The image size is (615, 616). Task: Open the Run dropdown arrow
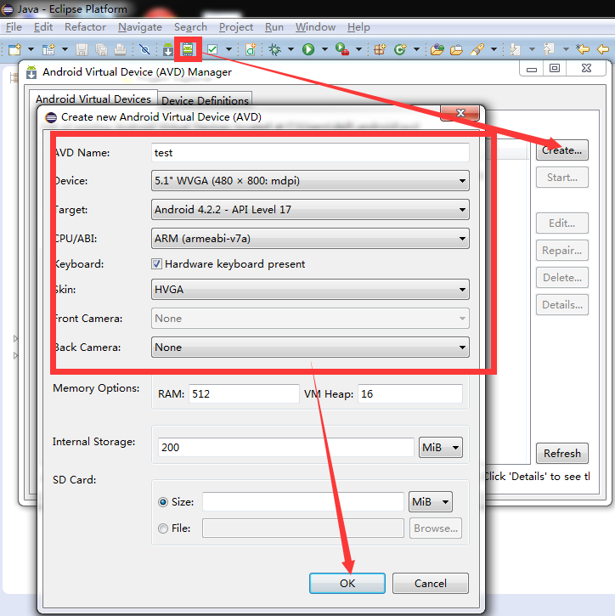(324, 49)
